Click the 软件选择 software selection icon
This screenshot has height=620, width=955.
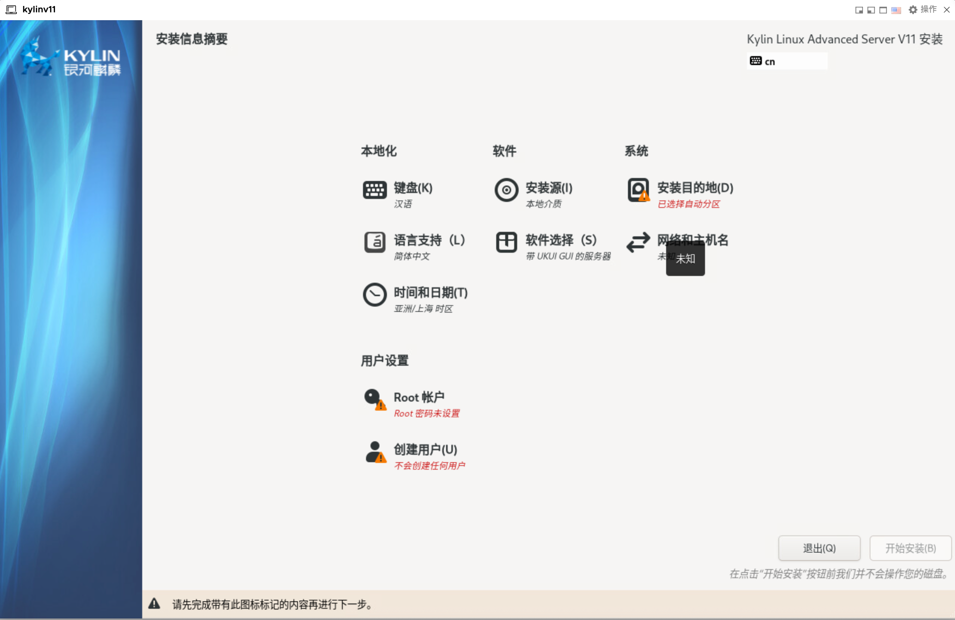506,242
